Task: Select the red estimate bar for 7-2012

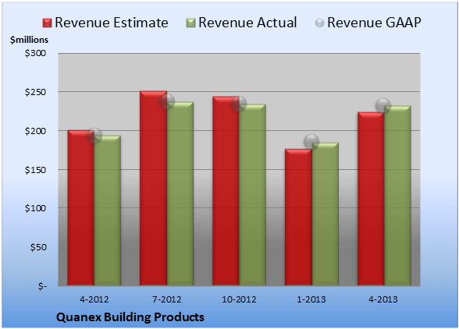Action: (x=153, y=188)
